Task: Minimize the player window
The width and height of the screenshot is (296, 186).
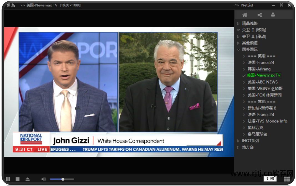Action: coord(273,5)
